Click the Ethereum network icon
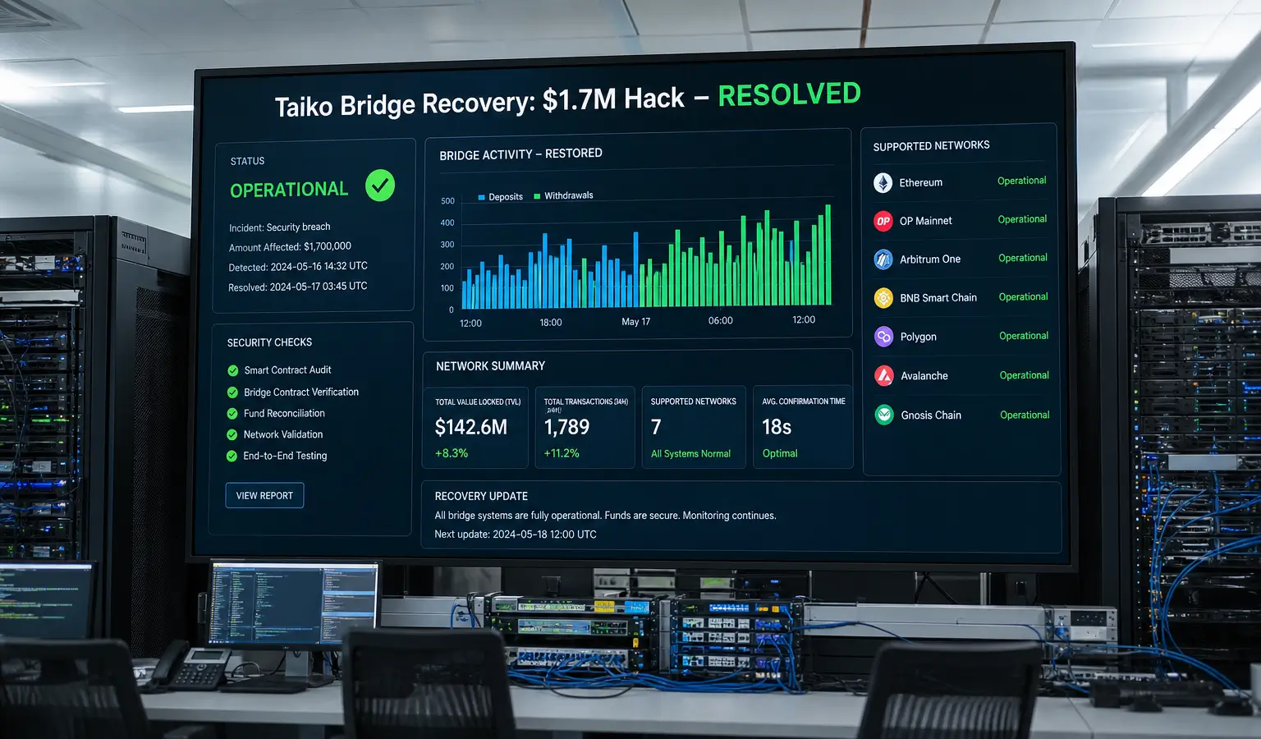Viewport: 1261px width, 739px height. click(x=883, y=182)
